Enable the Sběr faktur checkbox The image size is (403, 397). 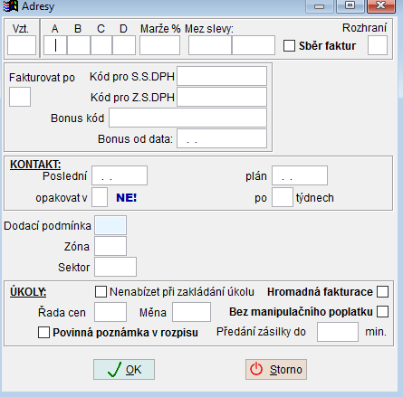tap(289, 46)
